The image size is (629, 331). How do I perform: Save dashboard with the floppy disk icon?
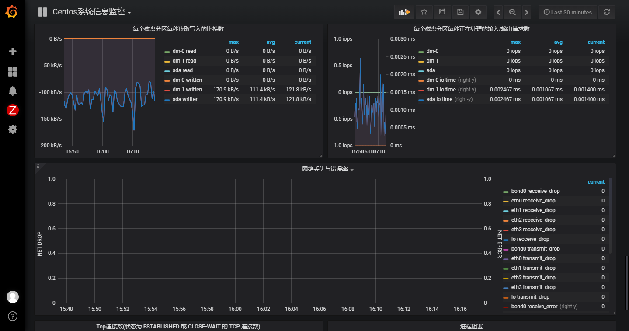[460, 12]
